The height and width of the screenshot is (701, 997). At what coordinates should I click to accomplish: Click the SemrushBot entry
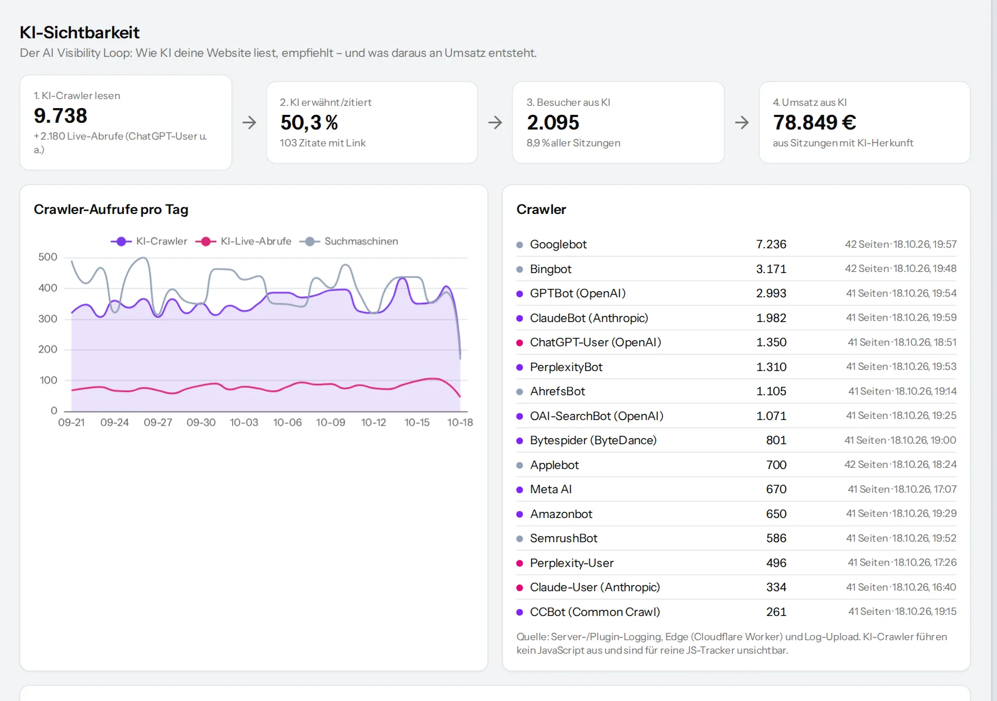(736, 538)
